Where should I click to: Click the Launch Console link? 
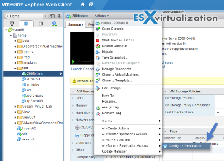point(82,69)
